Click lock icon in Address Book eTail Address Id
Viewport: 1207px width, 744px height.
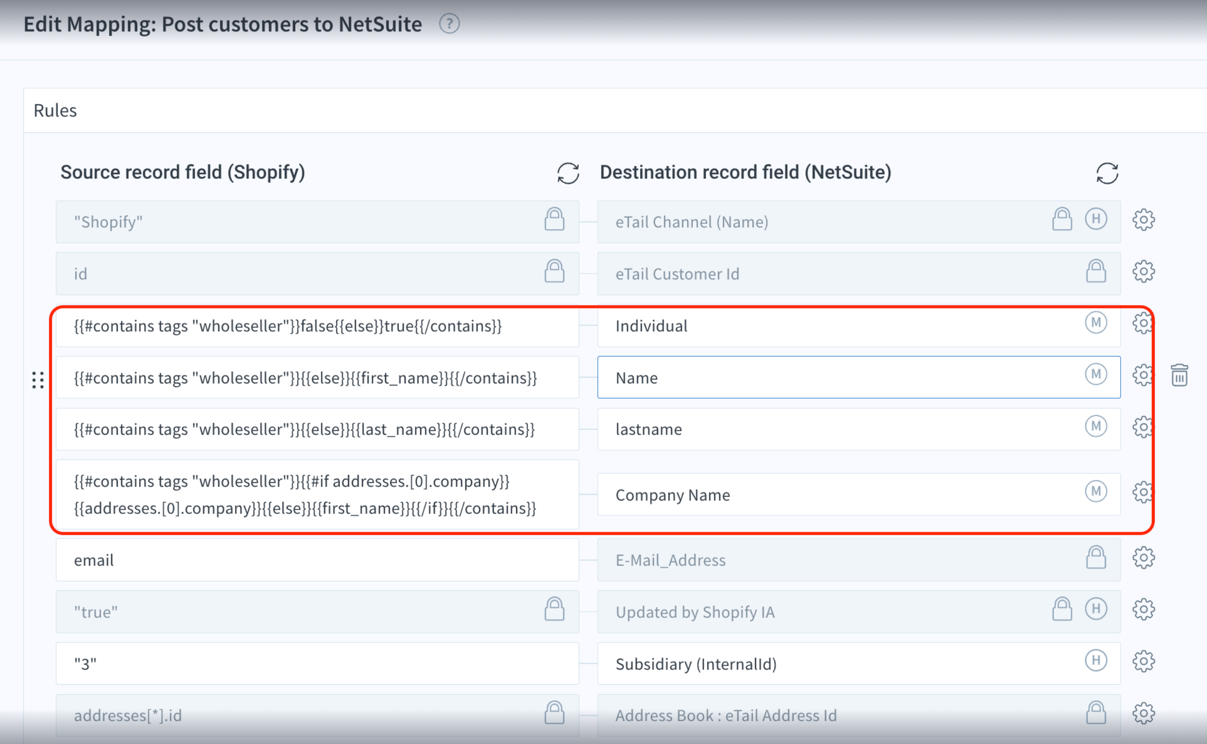pyautogui.click(x=1096, y=713)
